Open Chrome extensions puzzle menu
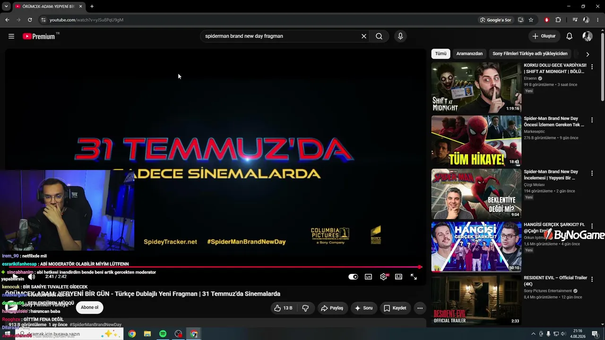 pos(558,20)
